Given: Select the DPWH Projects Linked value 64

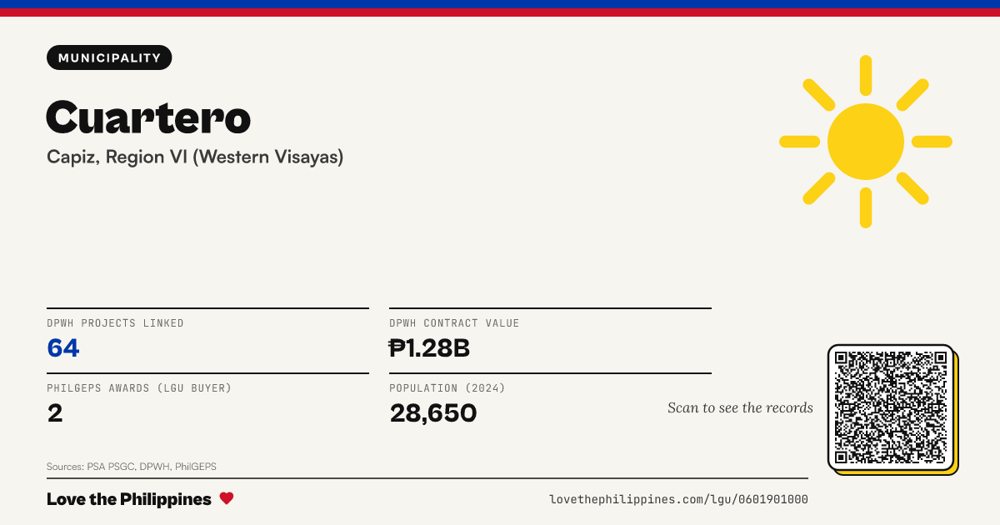Looking at the screenshot, I should [x=63, y=348].
